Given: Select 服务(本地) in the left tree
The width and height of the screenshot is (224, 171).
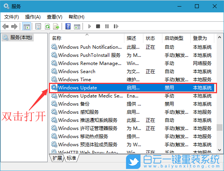Looking at the screenshot, I should click(x=18, y=38).
